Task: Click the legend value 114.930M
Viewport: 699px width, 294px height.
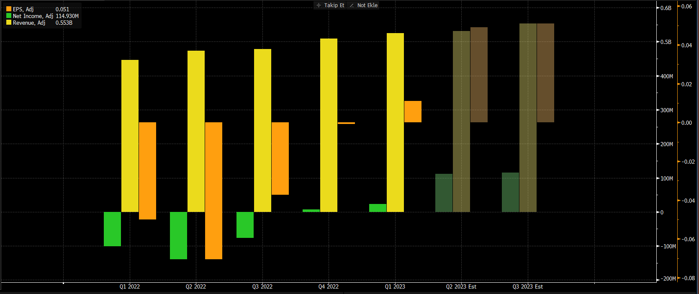Action: pyautogui.click(x=67, y=16)
